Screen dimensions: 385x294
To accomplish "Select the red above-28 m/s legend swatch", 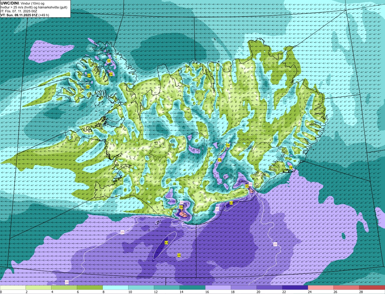I will [x=372, y=288].
